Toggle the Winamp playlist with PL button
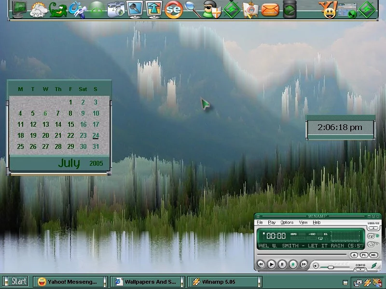The height and width of the screenshot is (289, 386). (x=364, y=255)
